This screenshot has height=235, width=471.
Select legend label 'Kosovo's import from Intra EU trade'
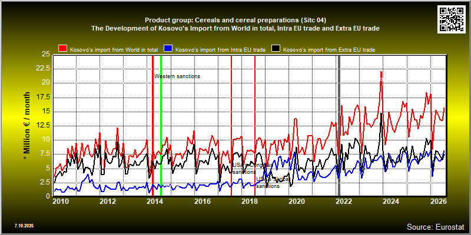220,50
